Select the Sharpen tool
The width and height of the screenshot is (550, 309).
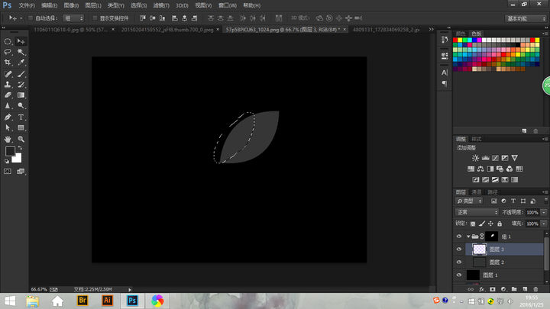click(x=8, y=105)
